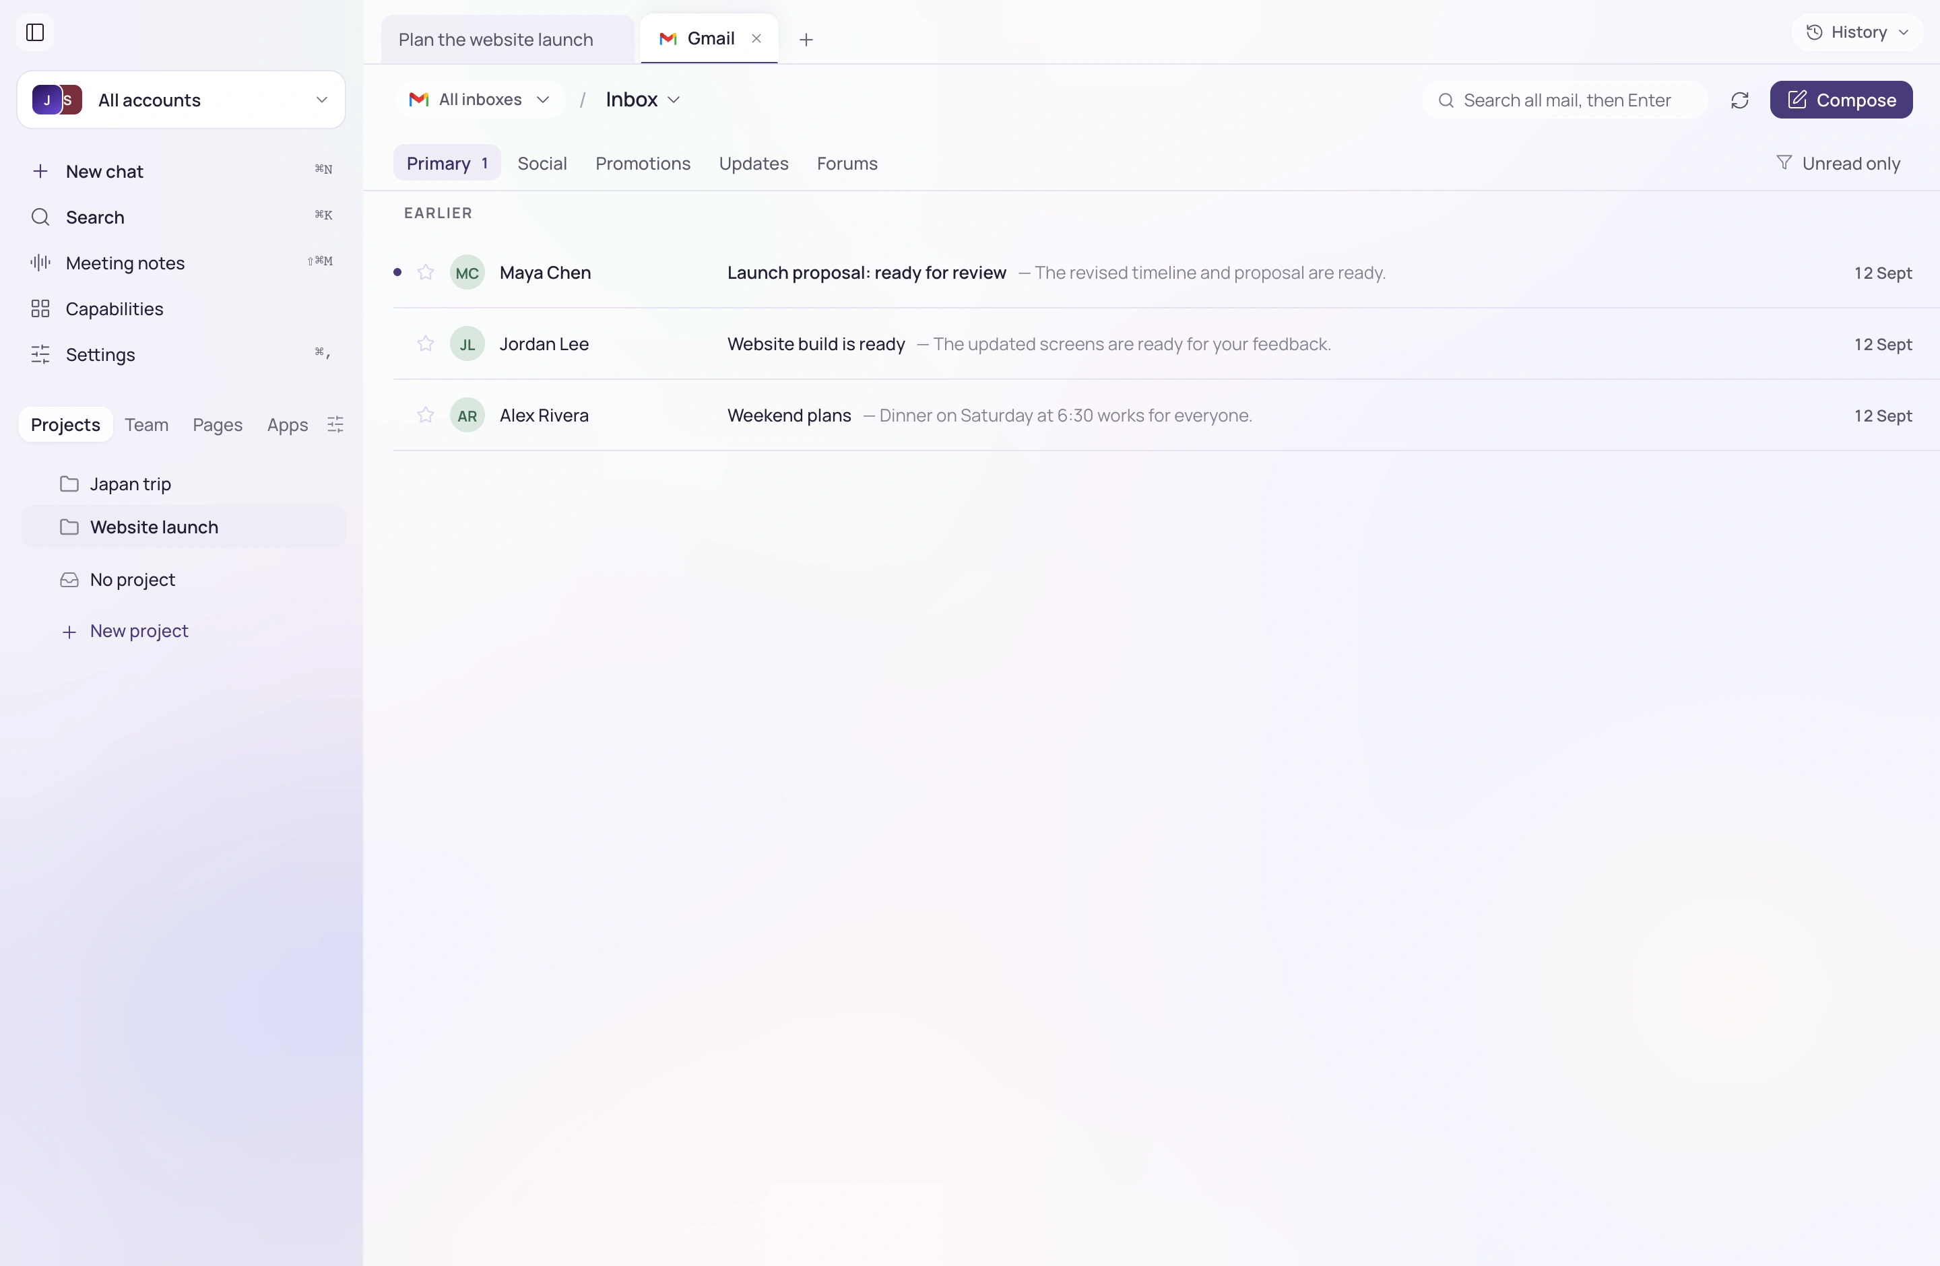Expand the All inboxes selector
This screenshot has height=1266, width=1940.
[480, 100]
